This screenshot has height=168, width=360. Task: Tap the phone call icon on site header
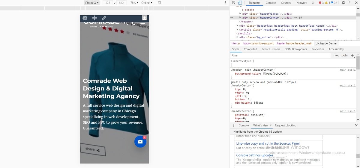tap(133, 23)
